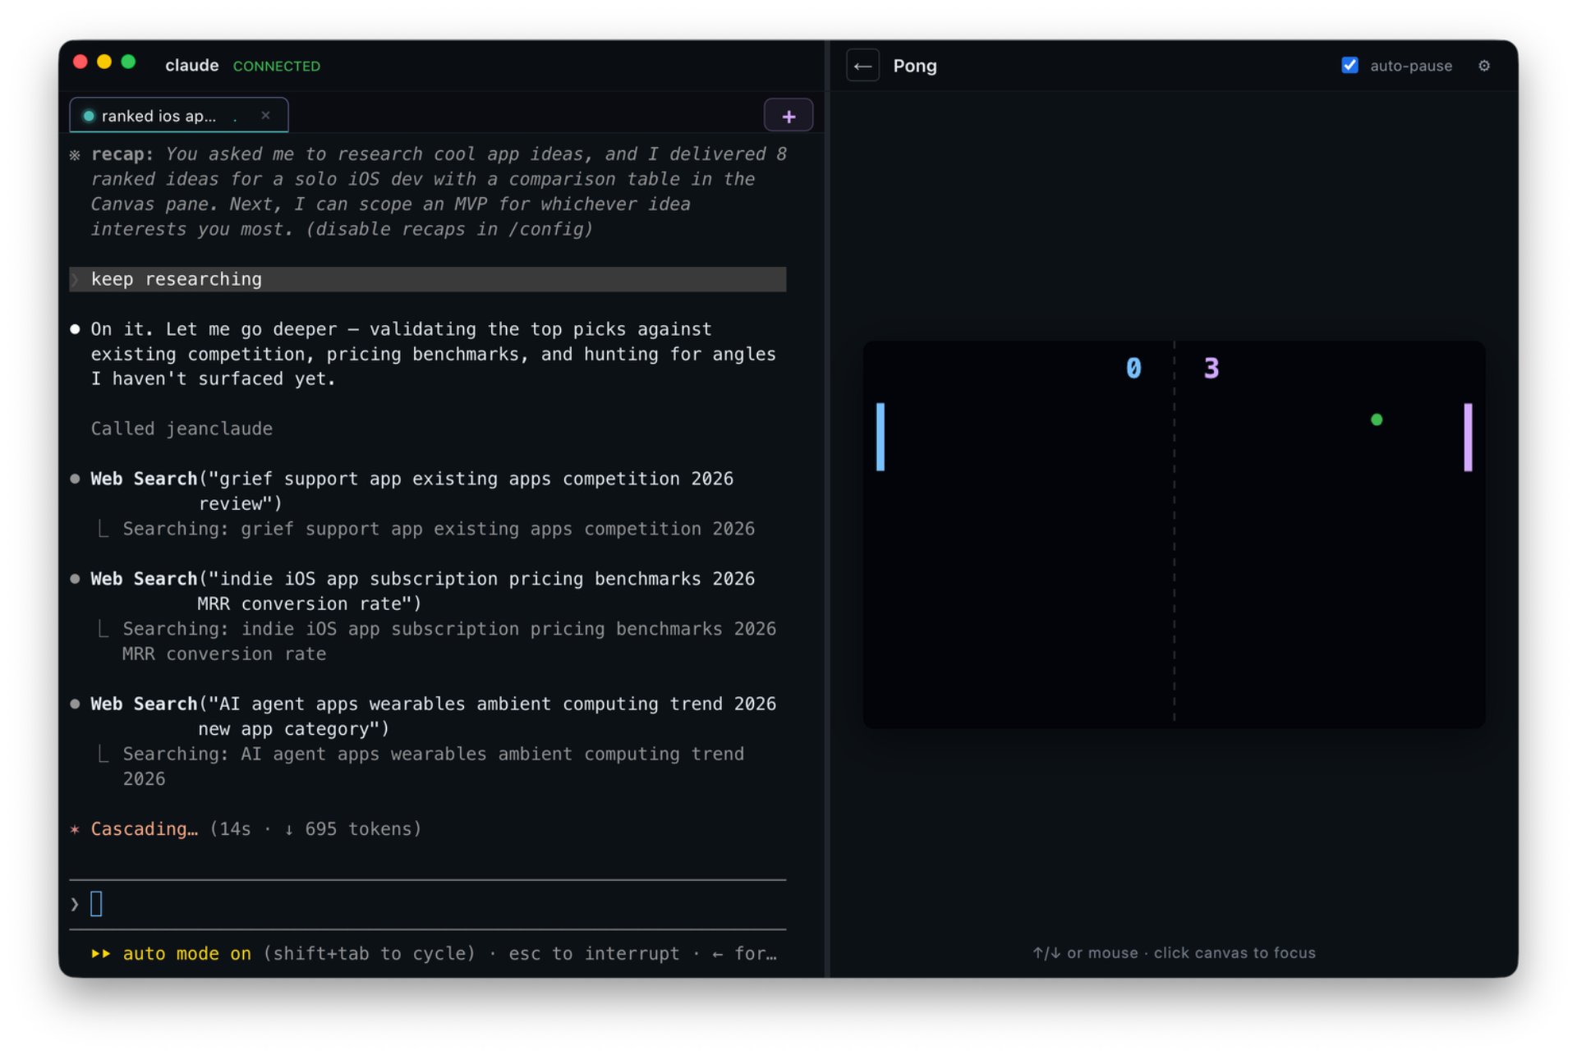Click the 'auto-pause' label text
Image resolution: width=1577 pixels, height=1055 pixels.
(x=1410, y=66)
